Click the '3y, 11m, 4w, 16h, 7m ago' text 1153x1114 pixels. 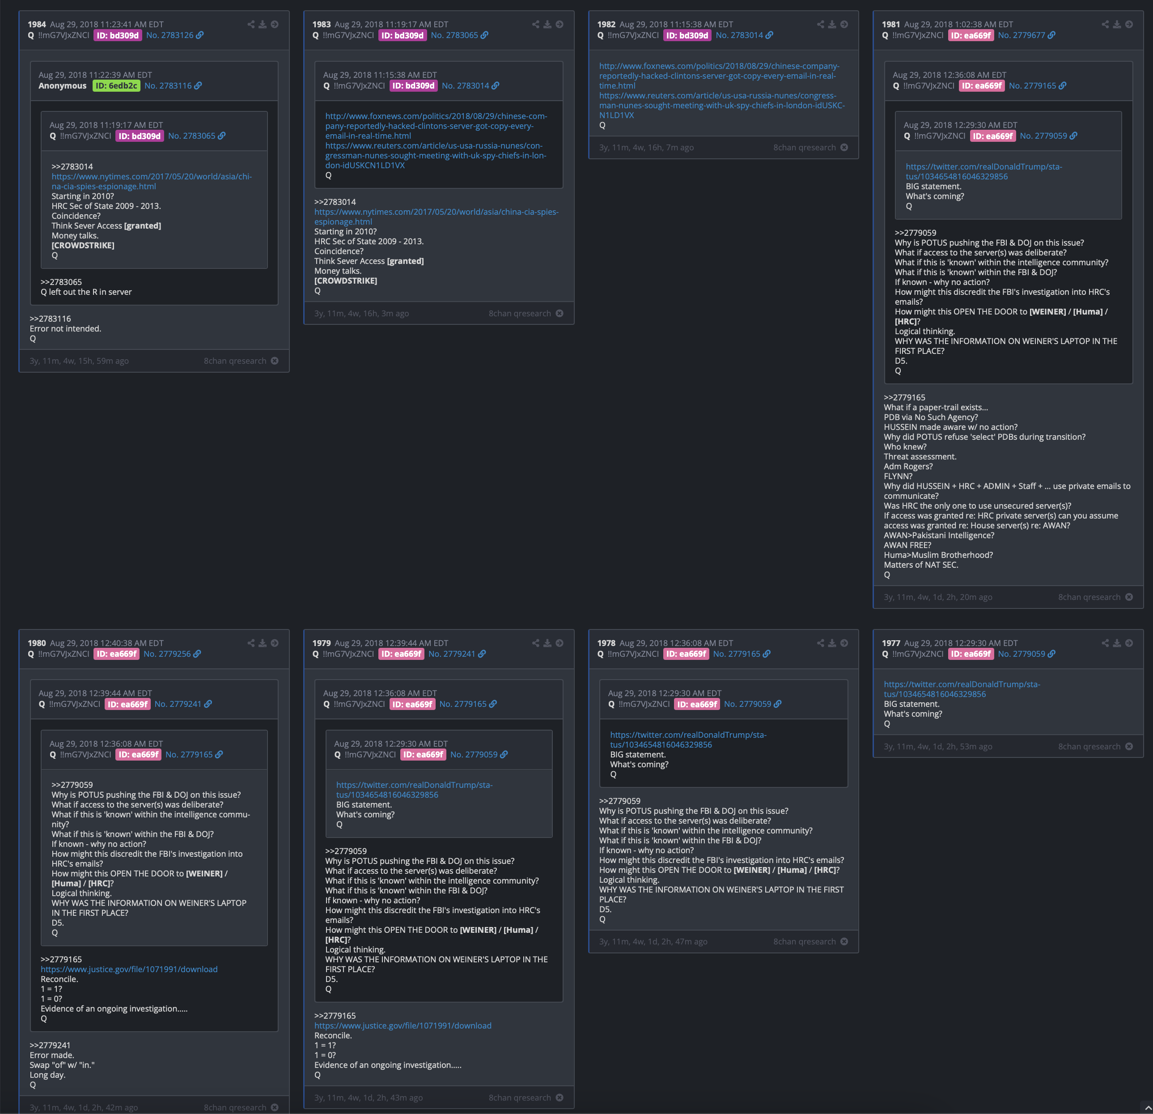[x=646, y=148]
